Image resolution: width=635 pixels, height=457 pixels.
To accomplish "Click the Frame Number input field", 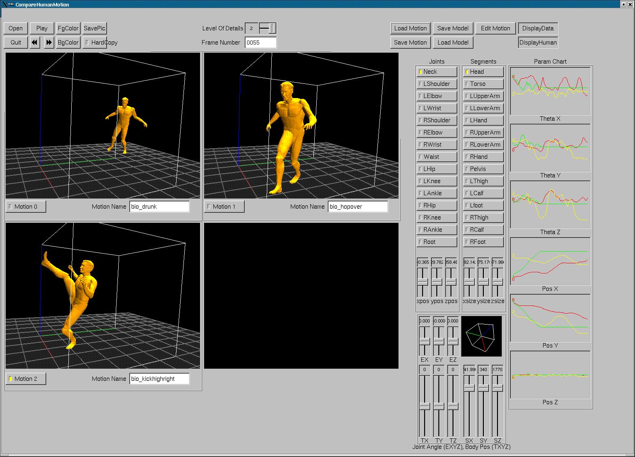I will [x=260, y=43].
